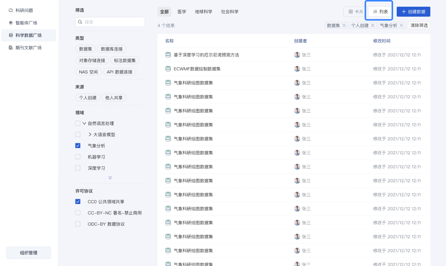The width and height of the screenshot is (446, 266).
Task: Switch to 卡片 card view
Action: 356,12
